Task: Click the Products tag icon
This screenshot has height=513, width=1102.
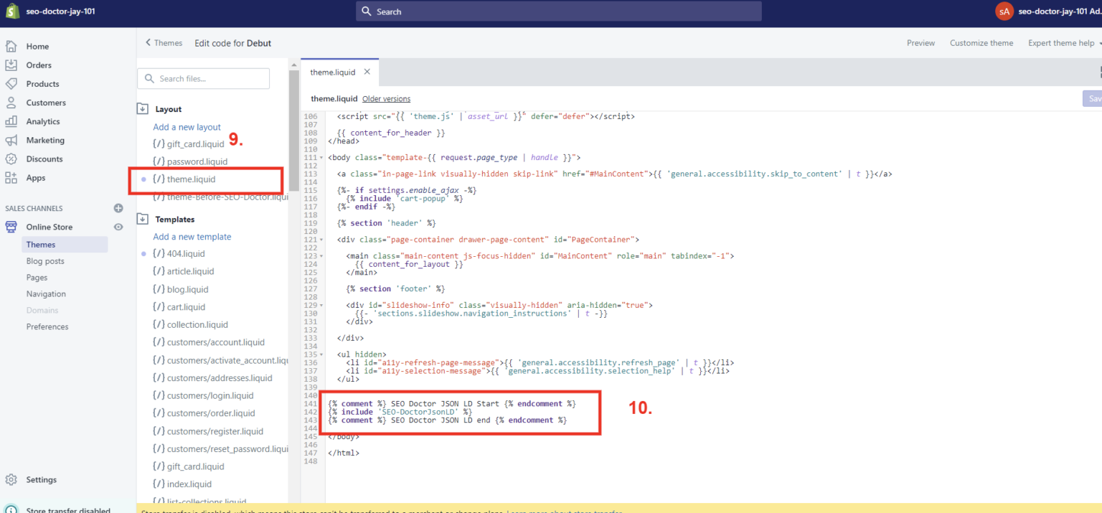Action: tap(11, 84)
